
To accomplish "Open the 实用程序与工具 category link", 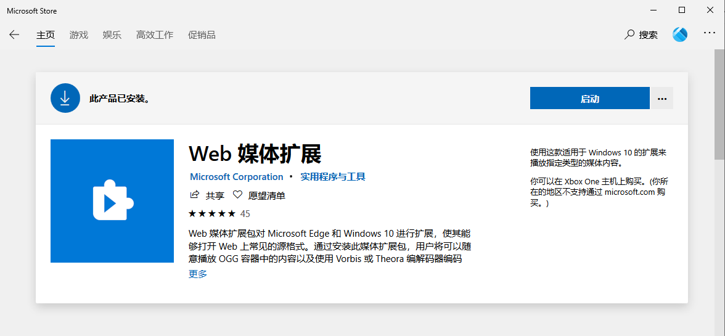I will (x=333, y=177).
